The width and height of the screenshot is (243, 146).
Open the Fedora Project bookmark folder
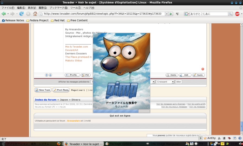coord(37,20)
